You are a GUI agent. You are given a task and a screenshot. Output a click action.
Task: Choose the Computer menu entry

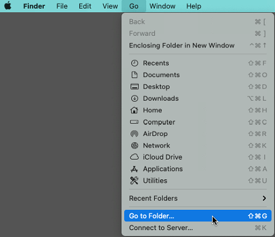click(x=198, y=122)
